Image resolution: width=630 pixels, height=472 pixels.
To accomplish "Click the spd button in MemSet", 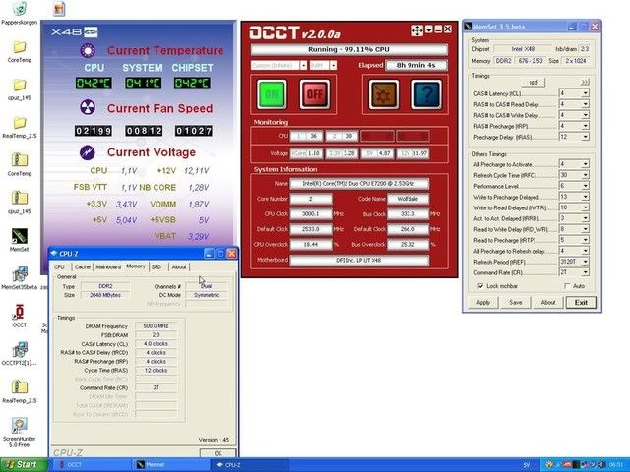I will (533, 81).
